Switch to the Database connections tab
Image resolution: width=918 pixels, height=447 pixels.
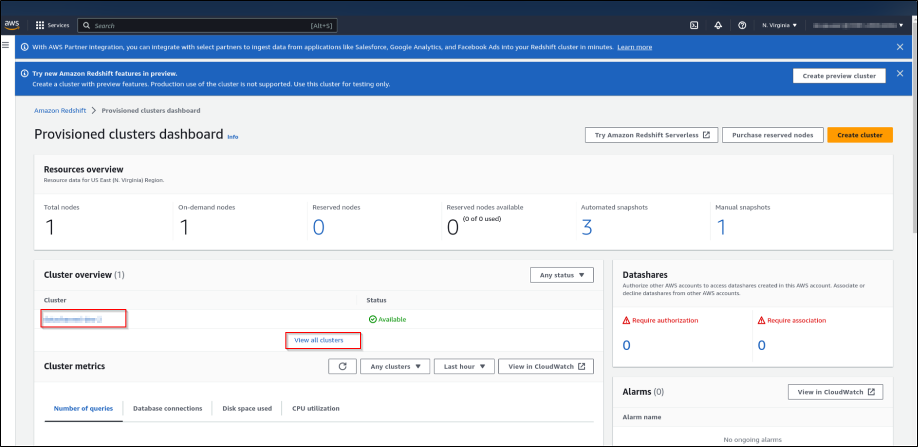[167, 408]
